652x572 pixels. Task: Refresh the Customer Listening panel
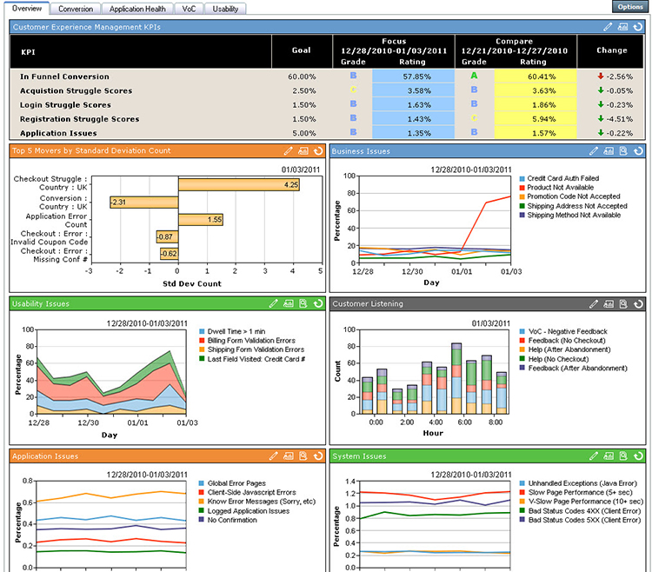638,303
